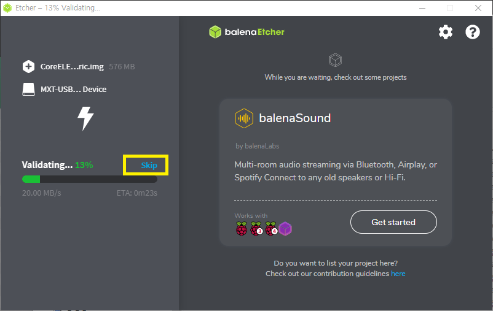Click the CoreELE…ric.img file name

pyautogui.click(x=72, y=67)
